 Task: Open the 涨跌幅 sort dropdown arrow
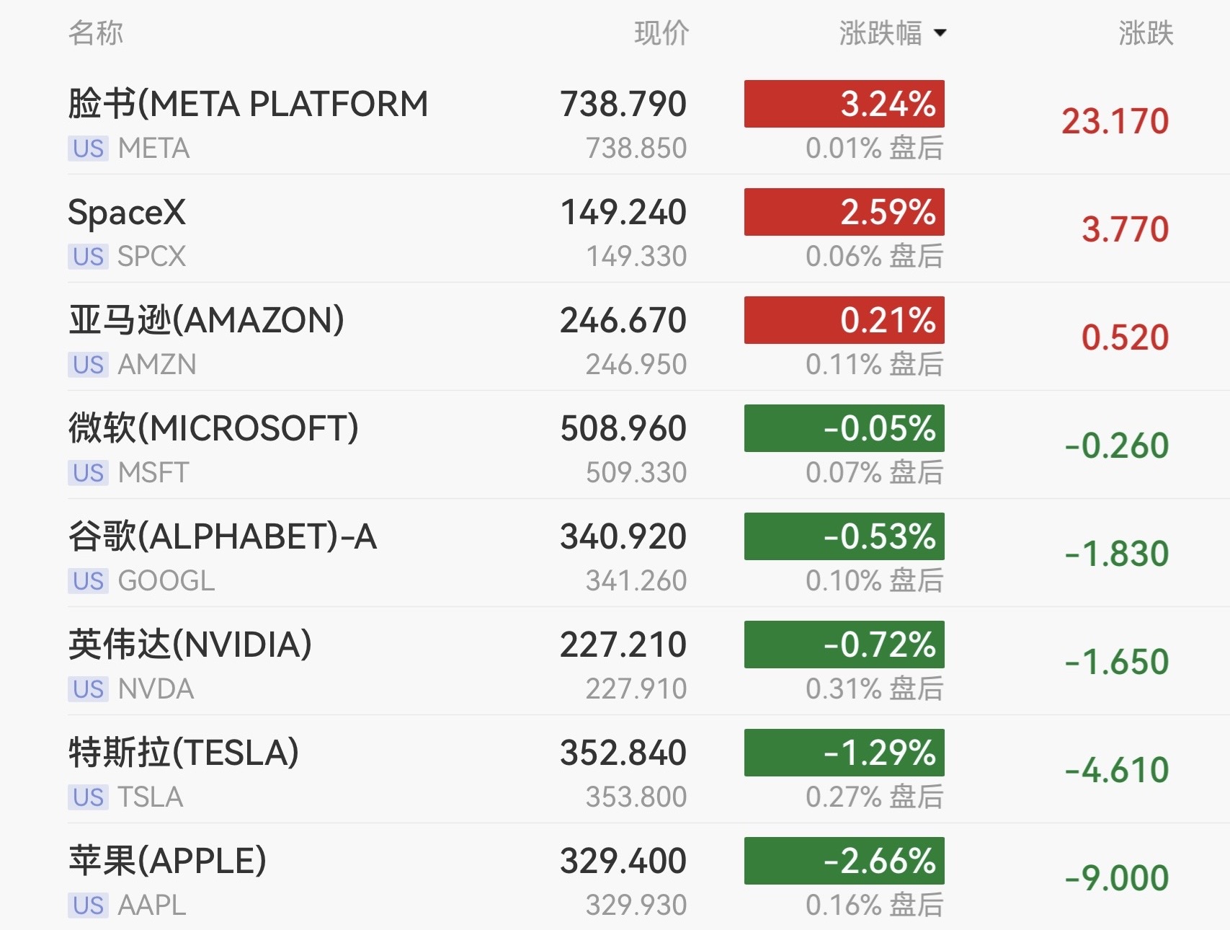pos(940,33)
